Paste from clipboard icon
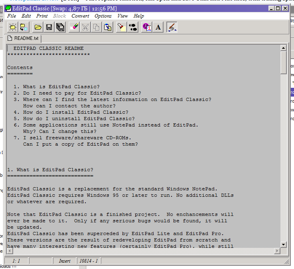 click(x=108, y=28)
